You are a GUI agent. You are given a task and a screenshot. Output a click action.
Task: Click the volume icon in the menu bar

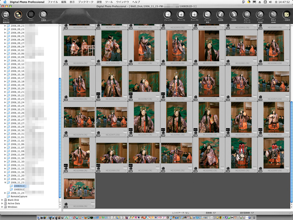[x=270, y=2]
